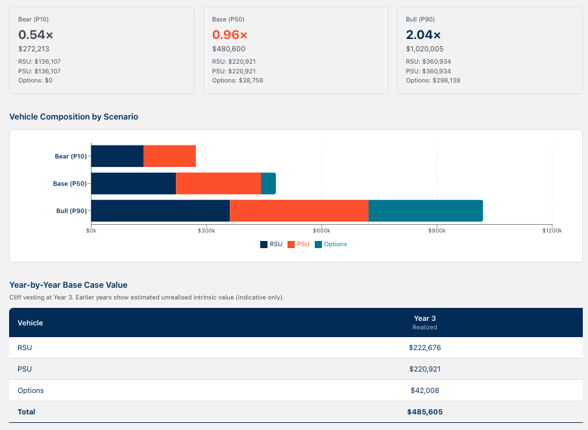The height and width of the screenshot is (430, 588).
Task: Click 'Options: $0' in Bear card
Action: point(35,81)
